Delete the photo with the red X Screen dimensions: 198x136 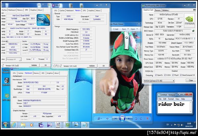(147, 119)
